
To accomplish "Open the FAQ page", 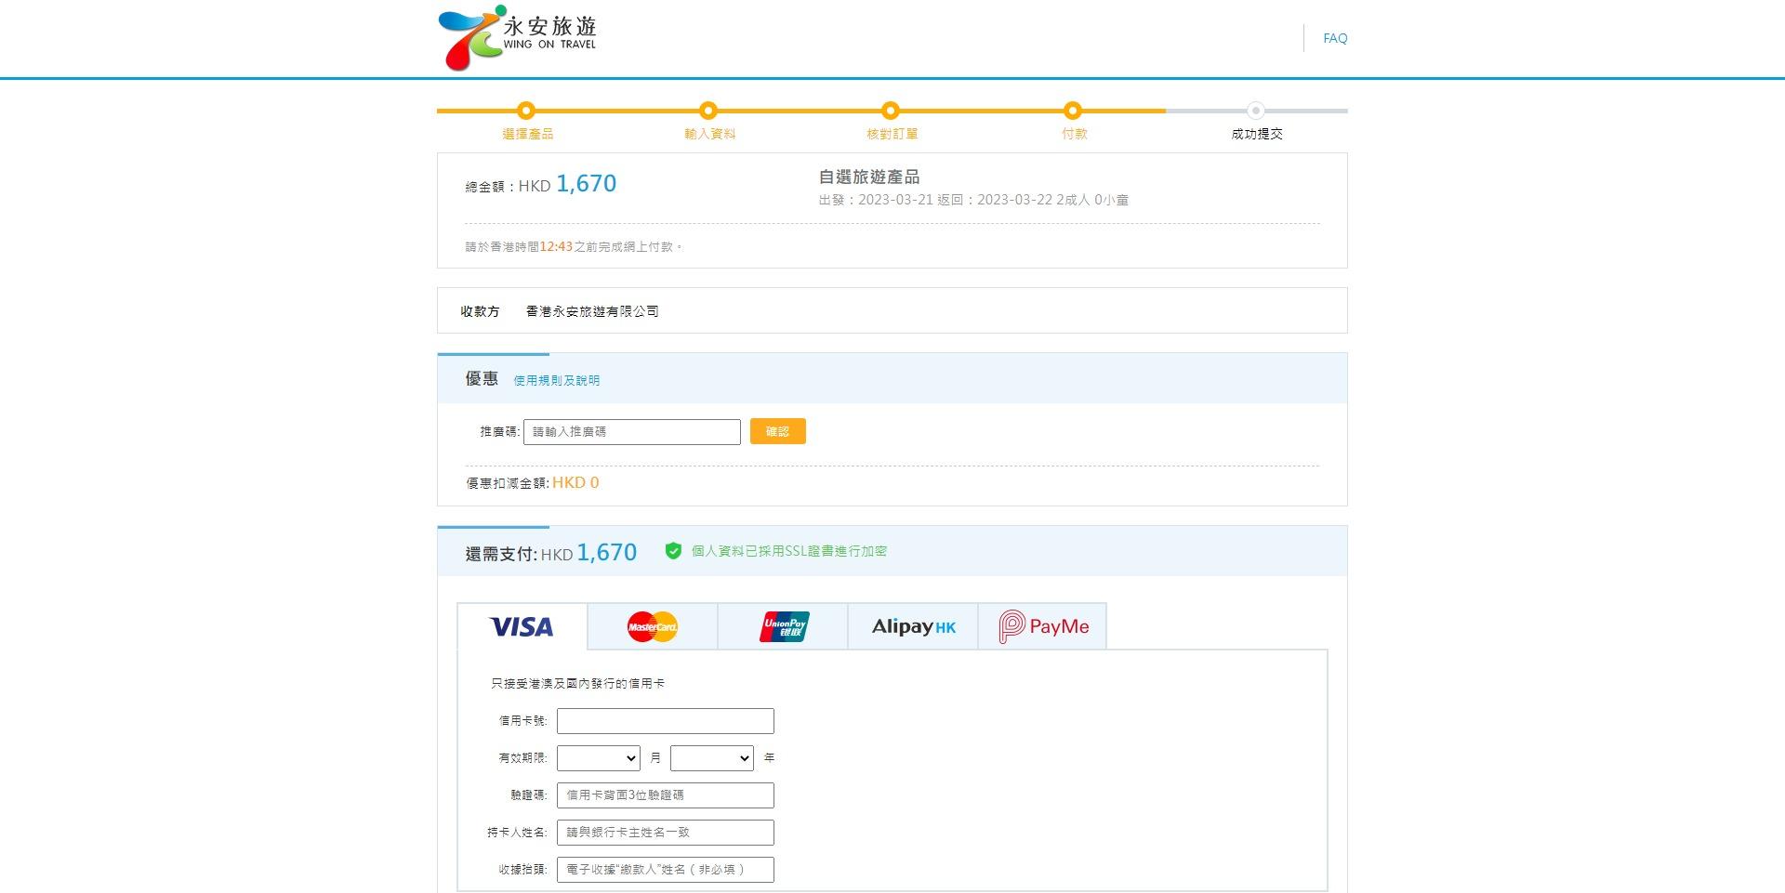I will (1335, 38).
